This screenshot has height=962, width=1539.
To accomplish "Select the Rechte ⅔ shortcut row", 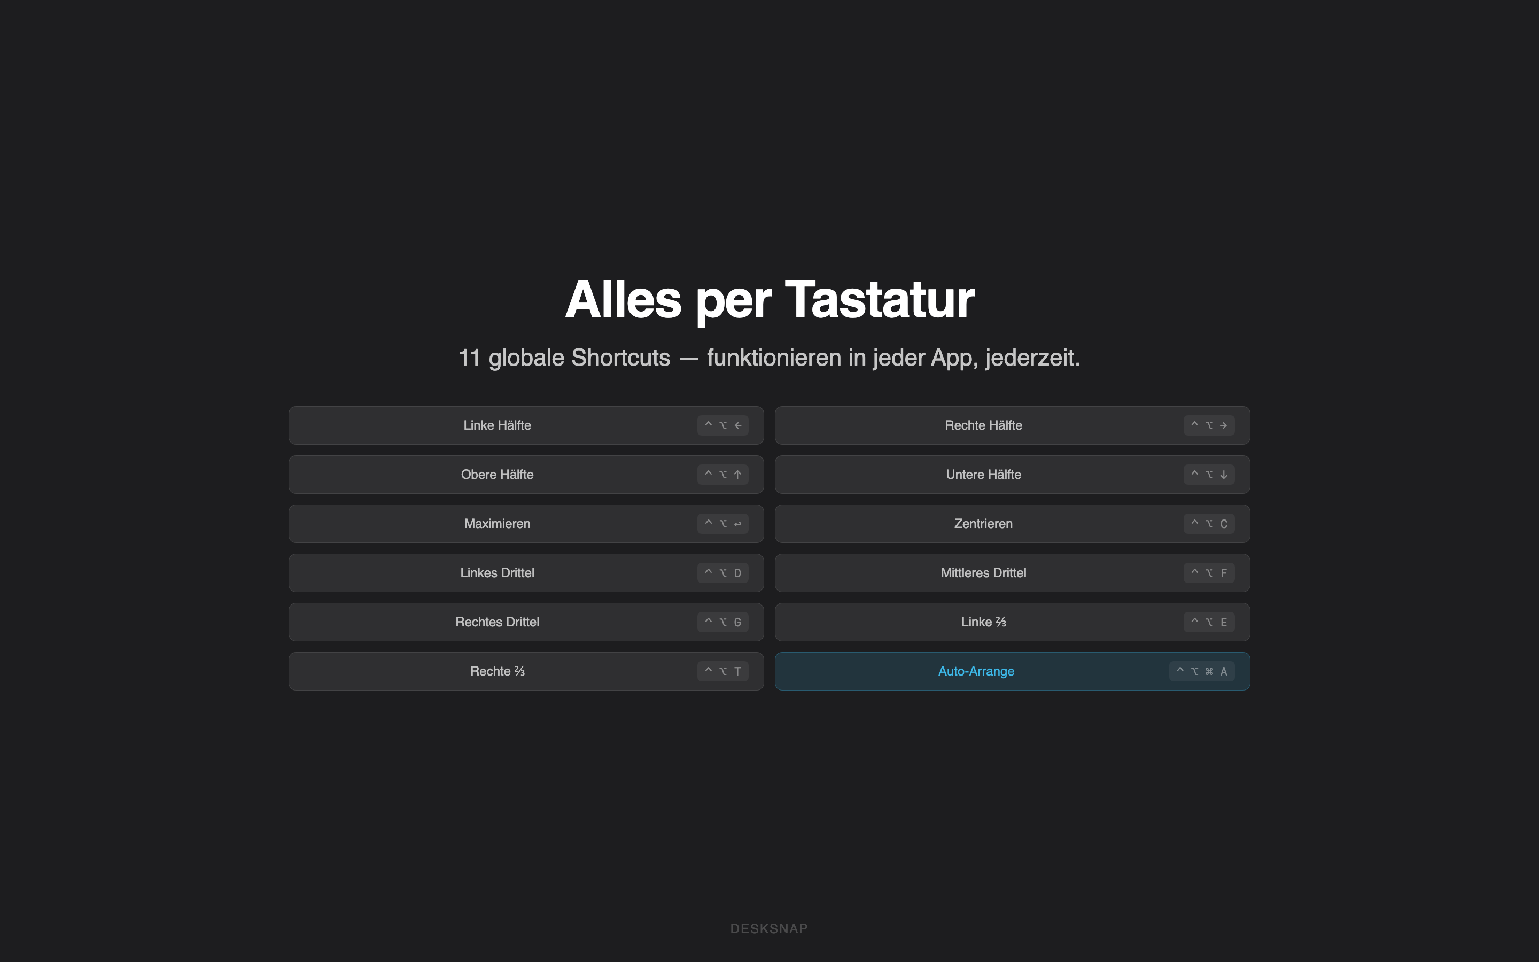I will click(526, 671).
